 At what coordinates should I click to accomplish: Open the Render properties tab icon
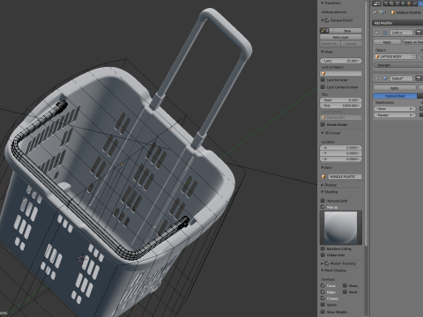(x=386, y=4)
